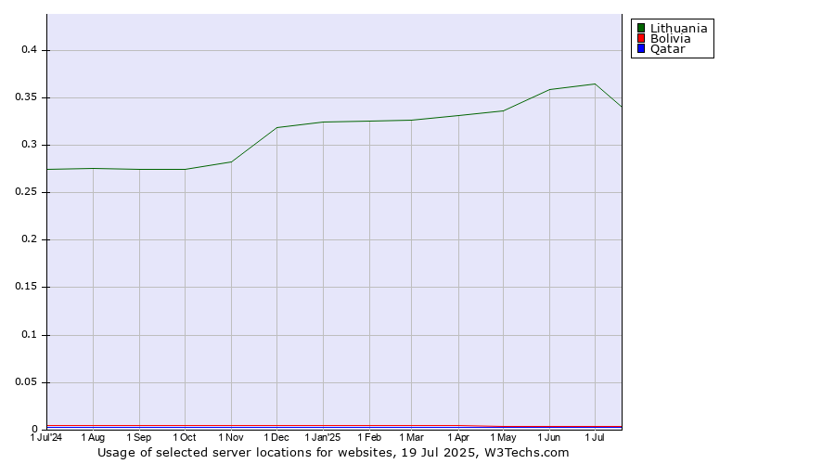
Task: Click the red Bolivia legend swatch
Action: [641, 38]
